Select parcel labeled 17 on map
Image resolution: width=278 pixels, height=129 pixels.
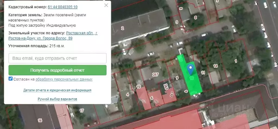82,111
